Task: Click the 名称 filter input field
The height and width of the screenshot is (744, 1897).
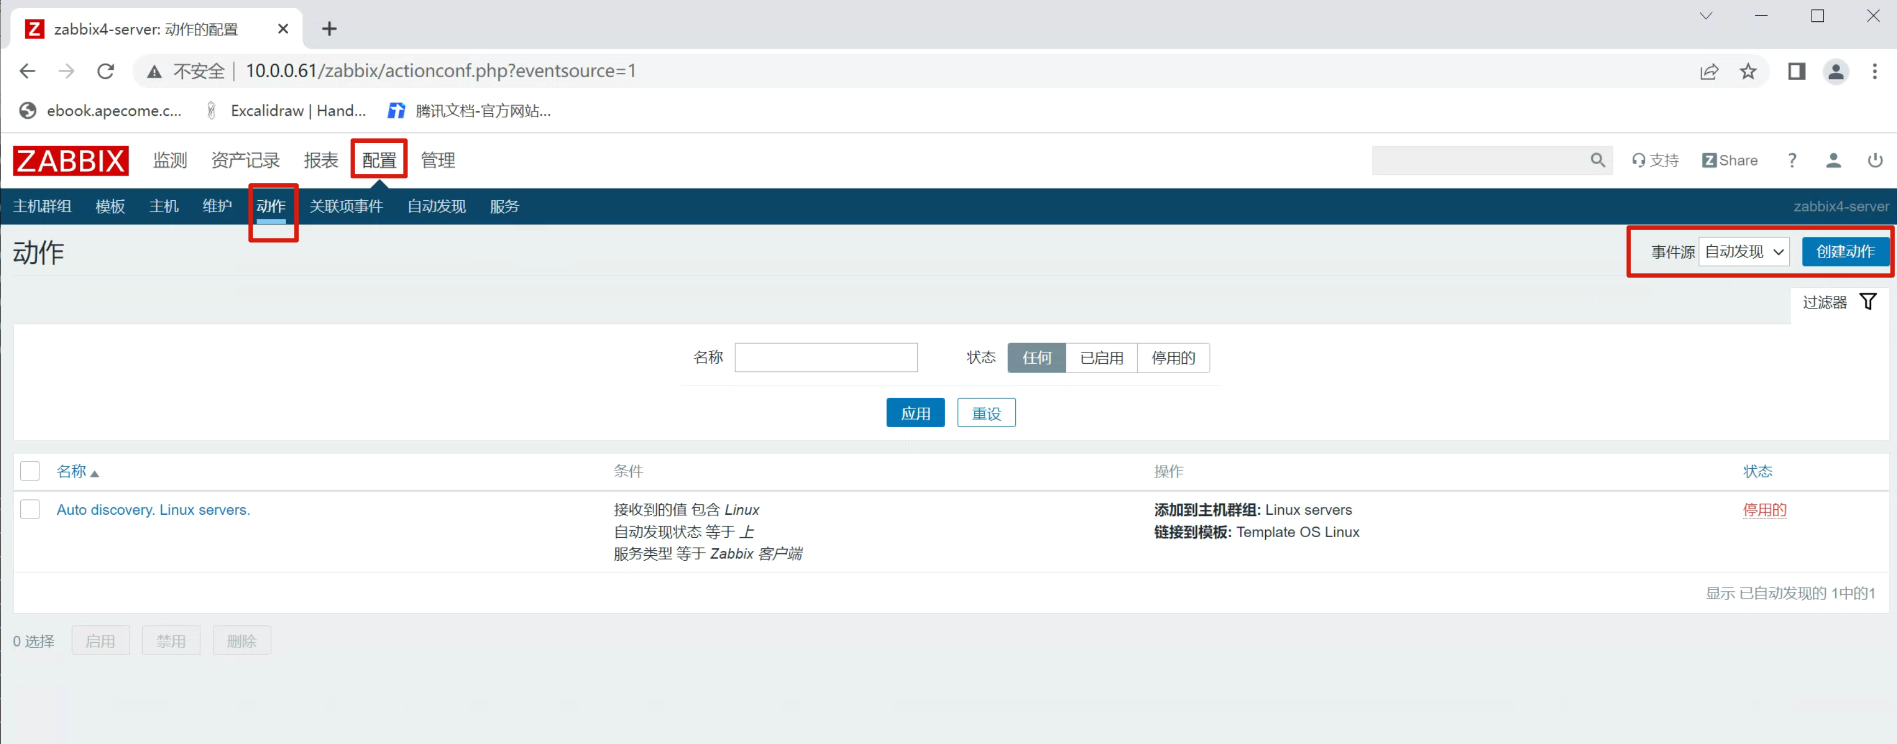Action: tap(825, 358)
